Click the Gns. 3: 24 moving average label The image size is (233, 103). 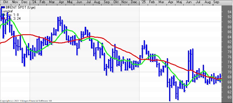tap(13, 19)
